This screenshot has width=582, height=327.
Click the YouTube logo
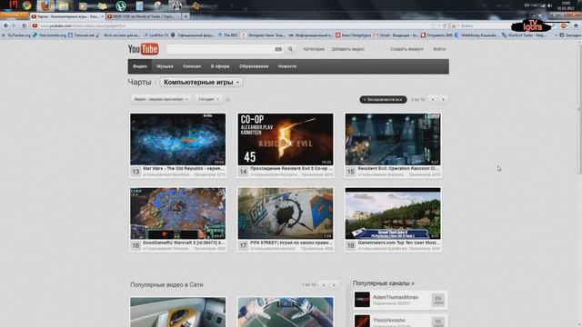tap(144, 49)
